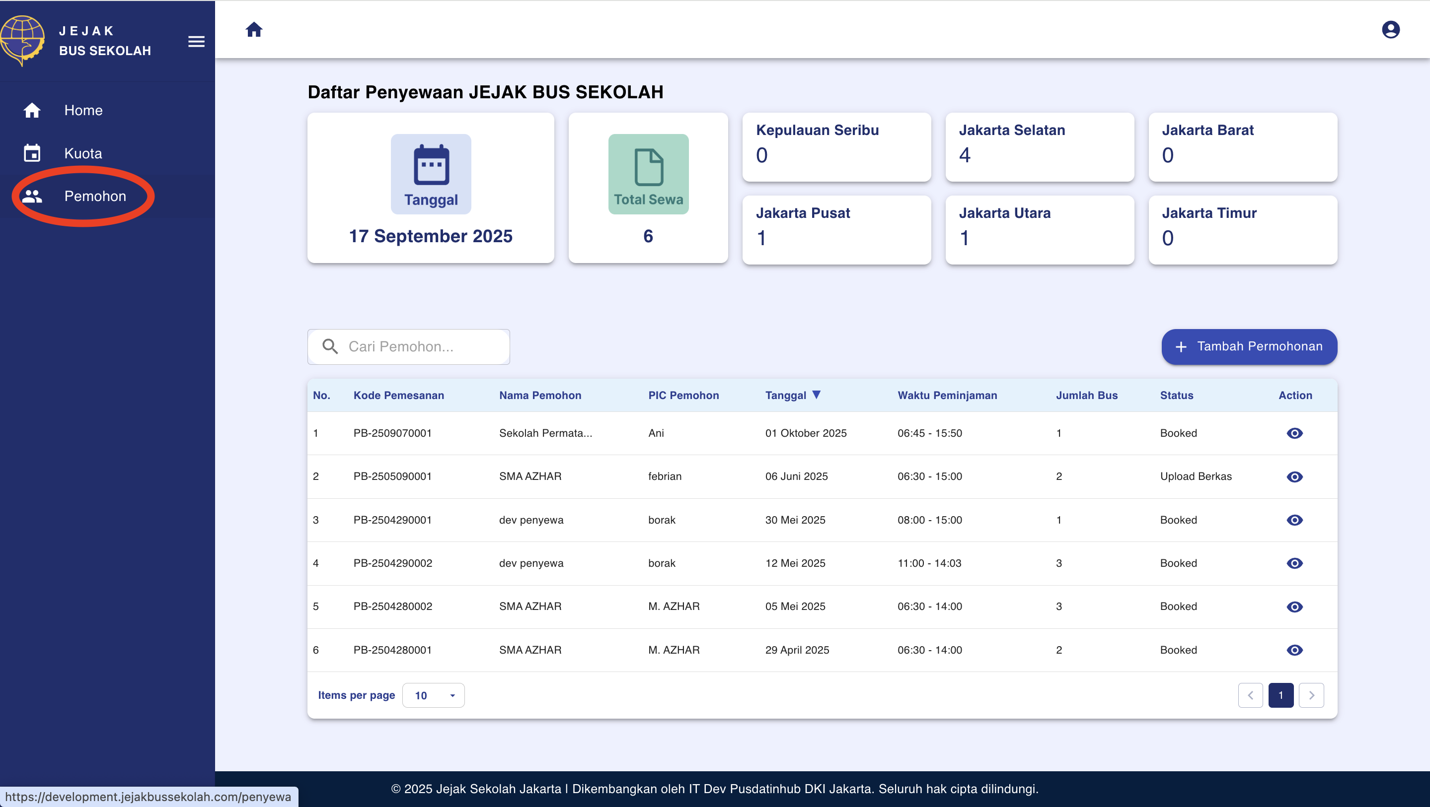Image resolution: width=1430 pixels, height=807 pixels.
Task: Show details for PB-2504280001 booking
Action: click(x=1294, y=650)
